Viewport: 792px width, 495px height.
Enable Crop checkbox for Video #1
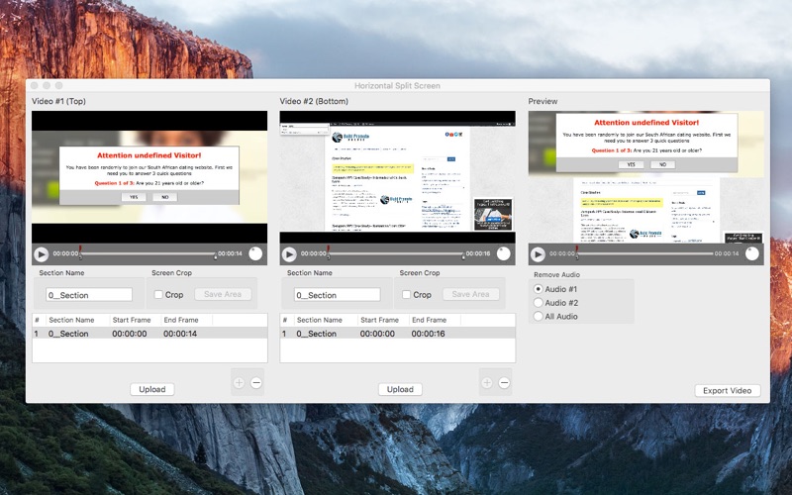[x=158, y=294]
